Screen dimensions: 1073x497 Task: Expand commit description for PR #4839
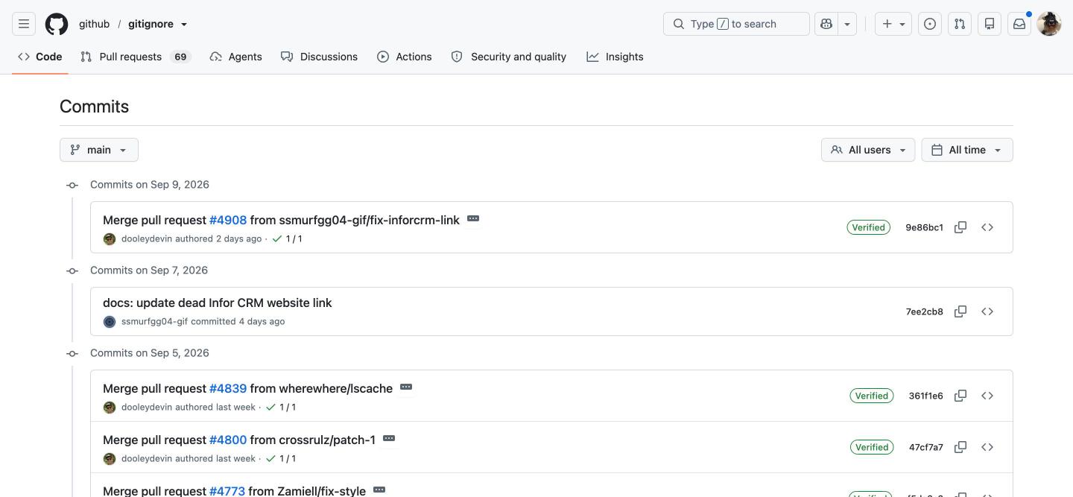pos(406,387)
